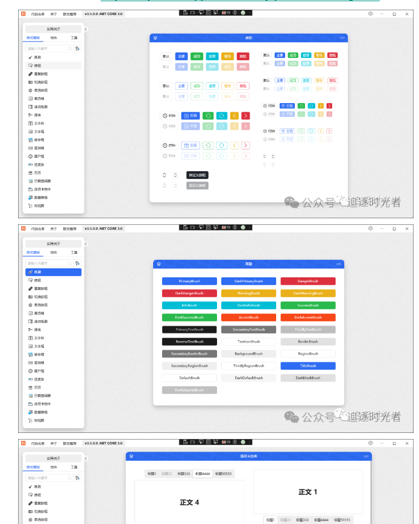This screenshot has height=524, width=419.
Task: Open code view icon on Brush panel header
Action: point(338,264)
